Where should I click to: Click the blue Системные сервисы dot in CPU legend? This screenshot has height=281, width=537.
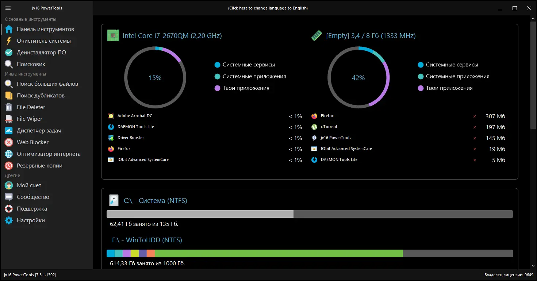pos(218,65)
